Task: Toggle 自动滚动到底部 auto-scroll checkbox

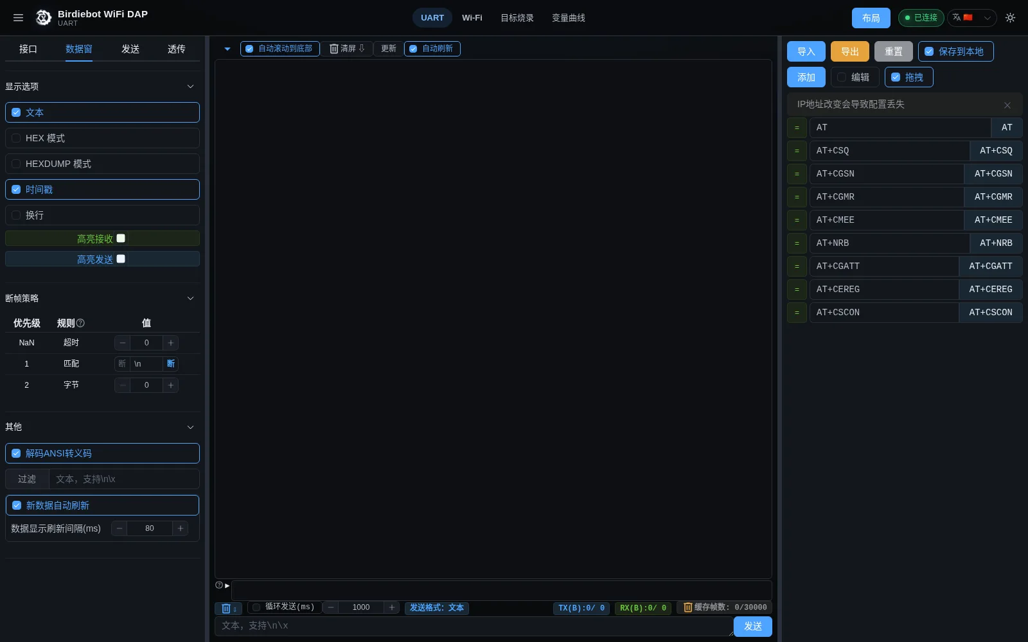Action: [249, 49]
